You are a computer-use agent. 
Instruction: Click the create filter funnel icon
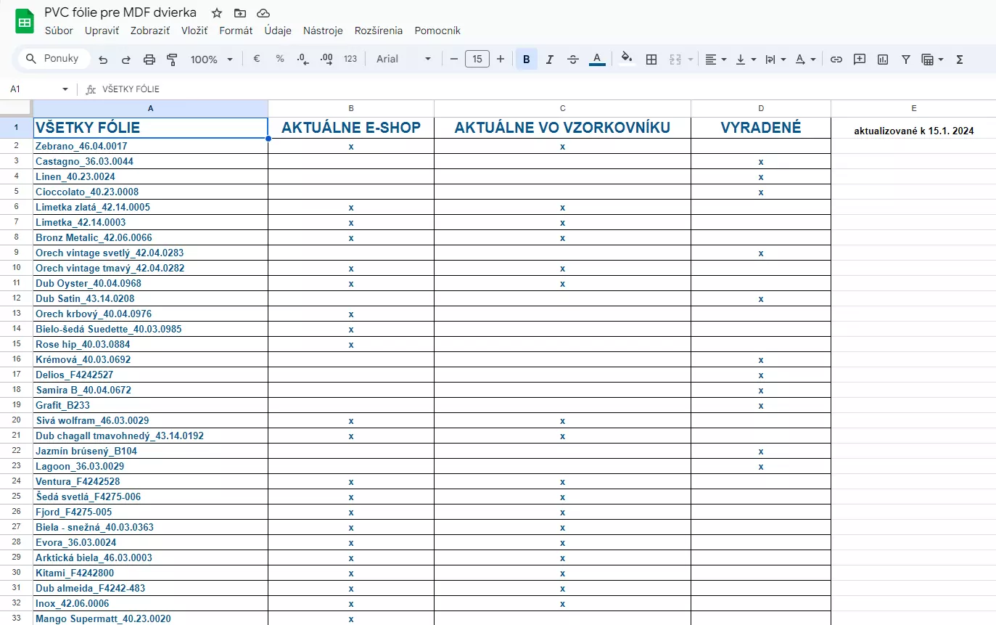(906, 60)
